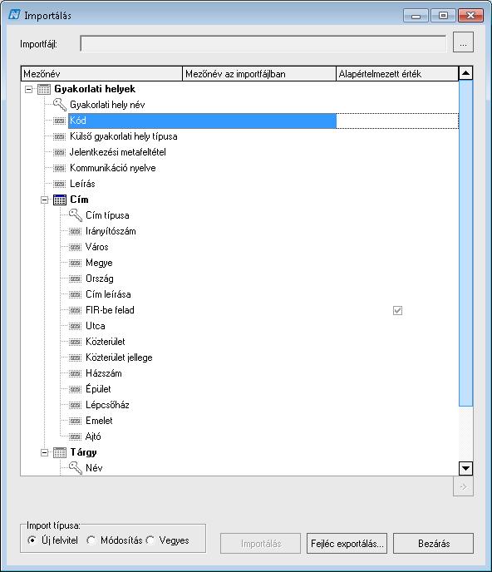Close dialog with Bezárás button

pyautogui.click(x=433, y=544)
